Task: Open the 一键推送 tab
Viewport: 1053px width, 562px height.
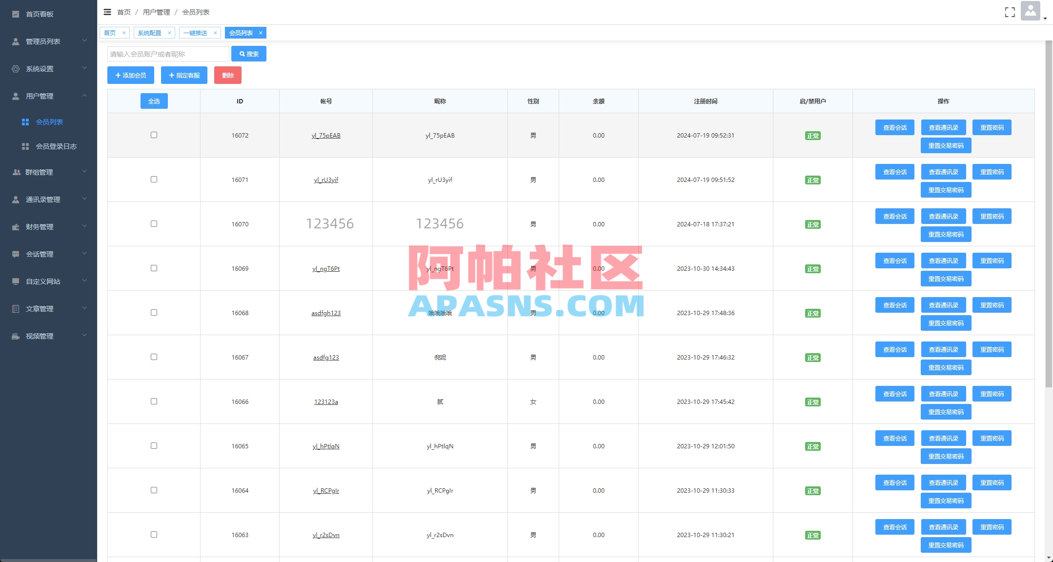Action: tap(196, 33)
